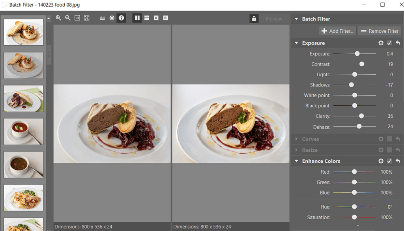Click the zoom out magnifier icon
The image size is (404, 231).
(x=68, y=18)
